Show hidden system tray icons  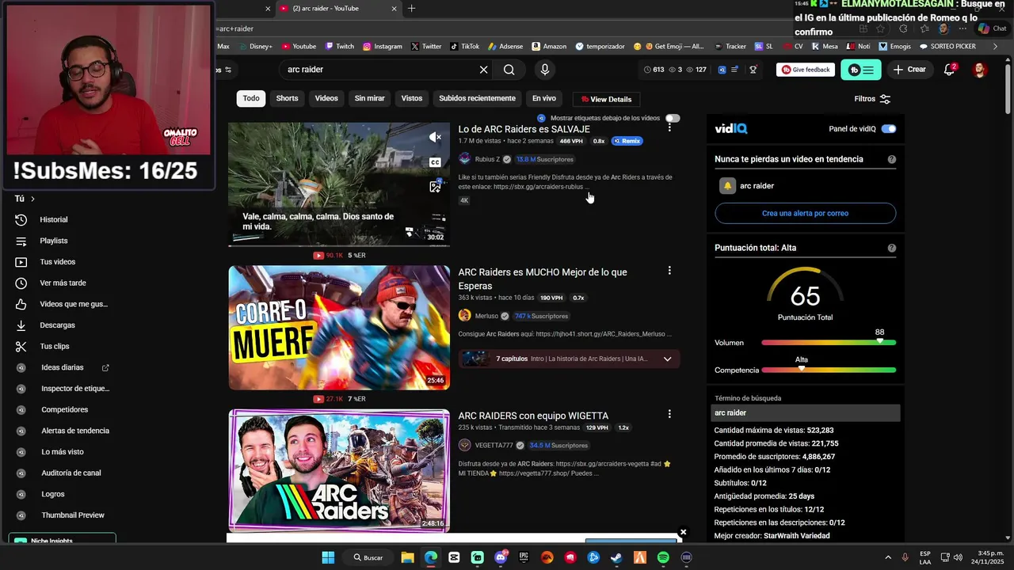coord(887,557)
